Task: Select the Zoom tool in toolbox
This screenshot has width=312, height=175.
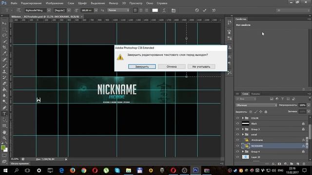Action: tap(4, 138)
